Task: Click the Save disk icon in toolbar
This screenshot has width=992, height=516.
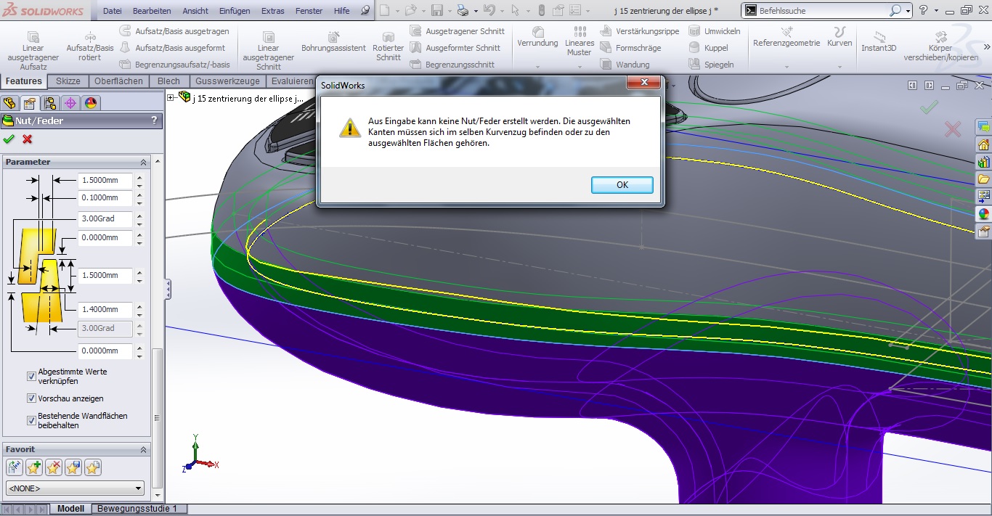Action: [x=437, y=10]
